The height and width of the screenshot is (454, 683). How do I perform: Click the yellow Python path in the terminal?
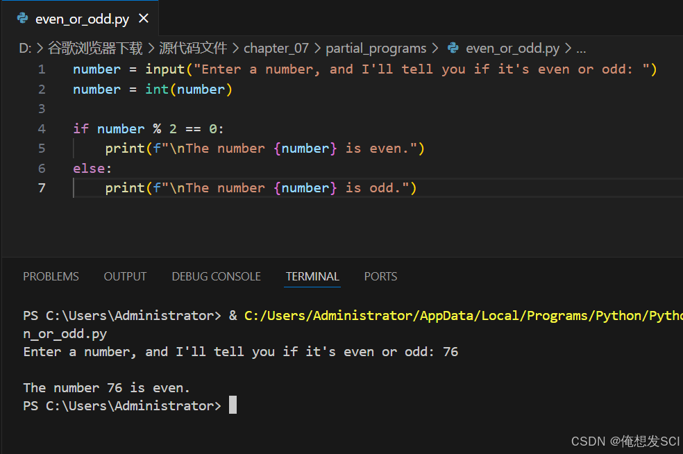pyautogui.click(x=463, y=315)
